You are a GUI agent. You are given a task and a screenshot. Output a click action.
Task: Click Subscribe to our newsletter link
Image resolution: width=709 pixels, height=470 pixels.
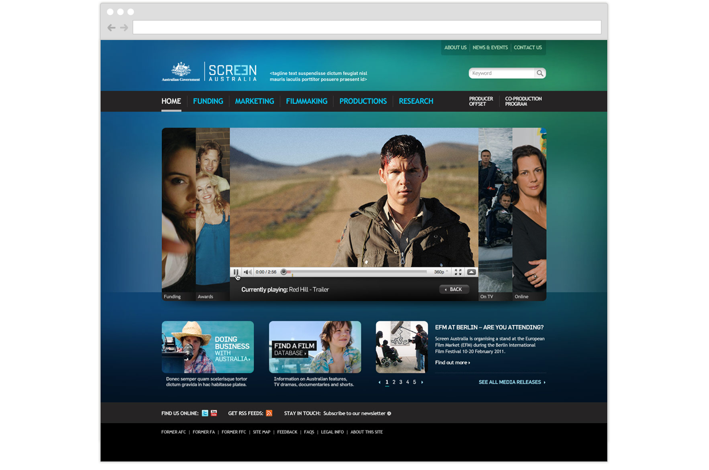point(357,413)
